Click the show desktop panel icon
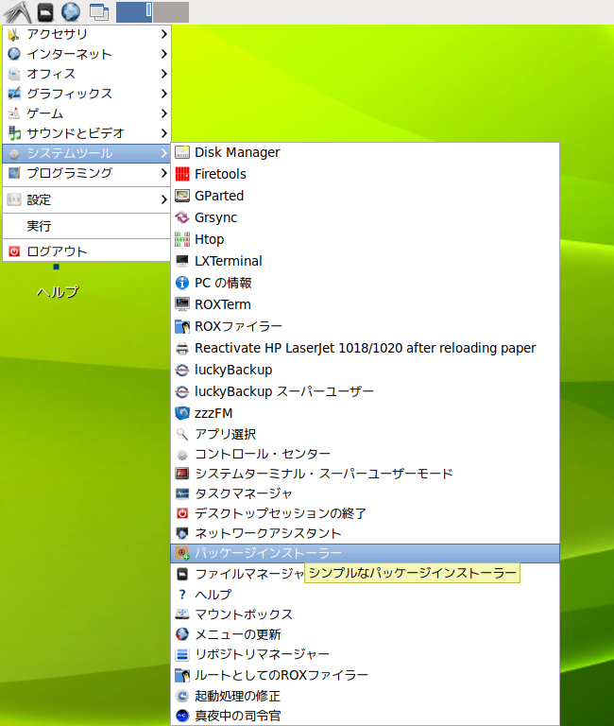Screen dimensions: 614x726 click(99, 12)
